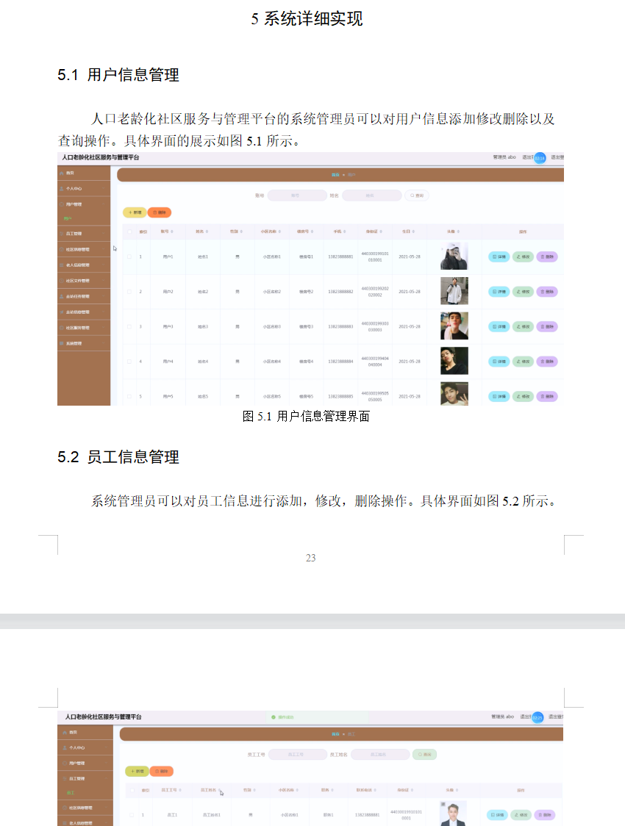The image size is (625, 826).
Task: Open 社区资讯管理 from the sidebar icon
Action: 62,250
